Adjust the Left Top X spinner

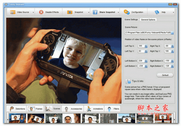click(x=146, y=46)
